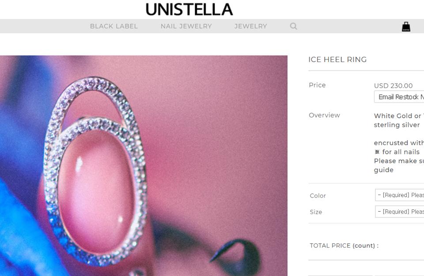This screenshot has width=424, height=276.
Task: Expand the Color required dropdown
Action: pyautogui.click(x=400, y=195)
